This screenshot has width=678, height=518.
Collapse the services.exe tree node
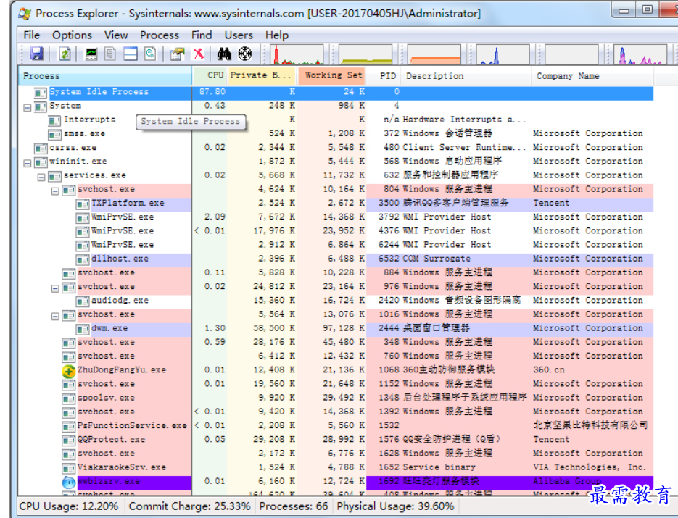(x=41, y=177)
